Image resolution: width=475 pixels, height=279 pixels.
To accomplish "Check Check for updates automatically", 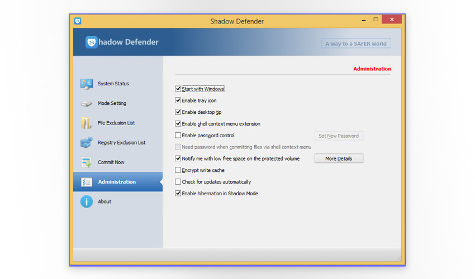I will 178,181.
